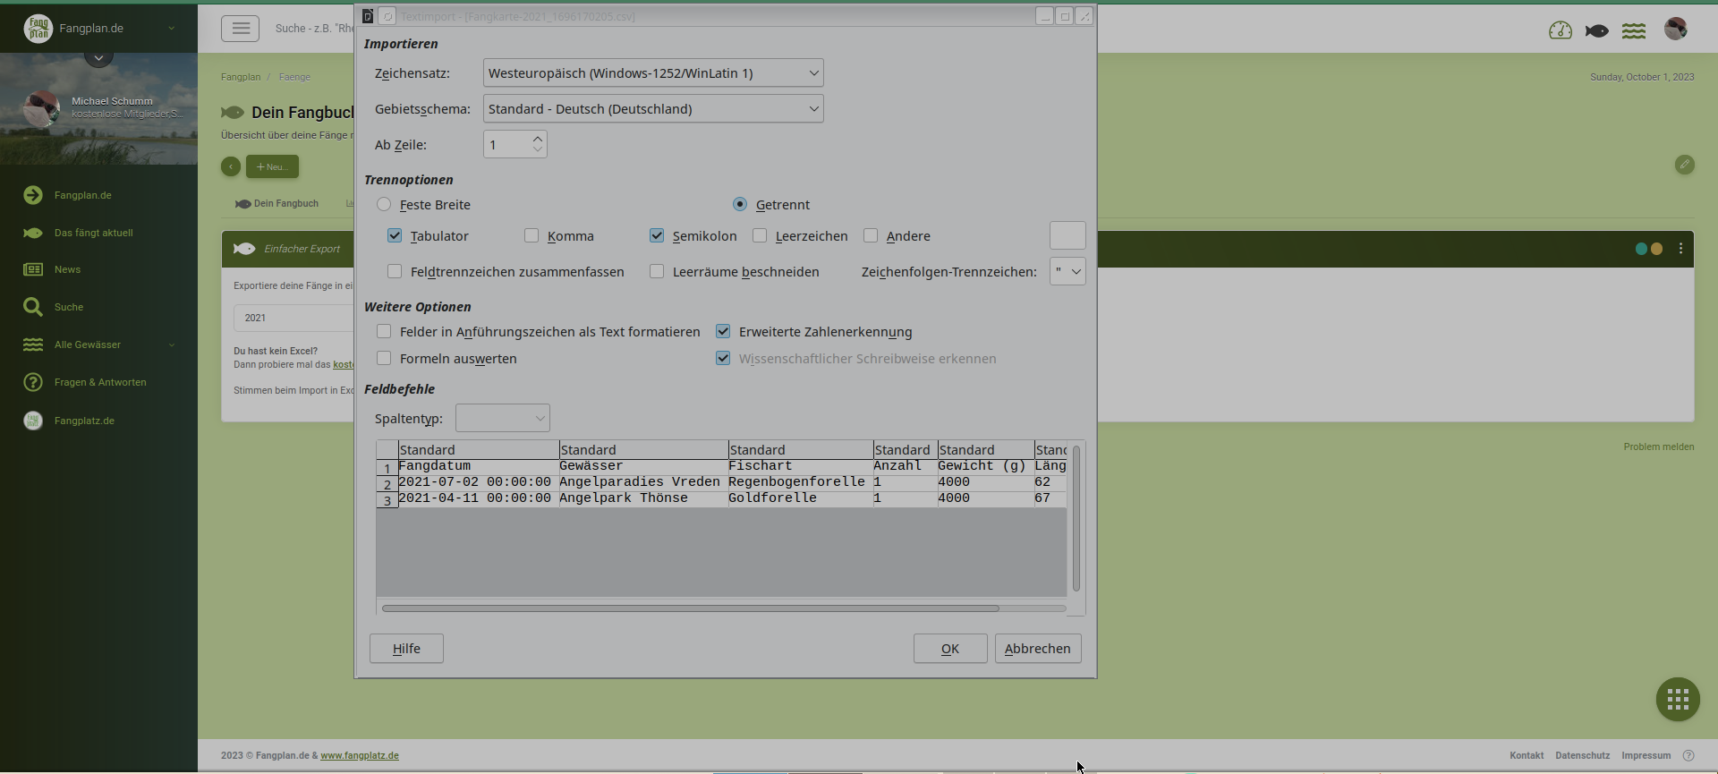Click the Ab Zeile number field
Viewport: 1718px width, 774px height.
[506, 145]
